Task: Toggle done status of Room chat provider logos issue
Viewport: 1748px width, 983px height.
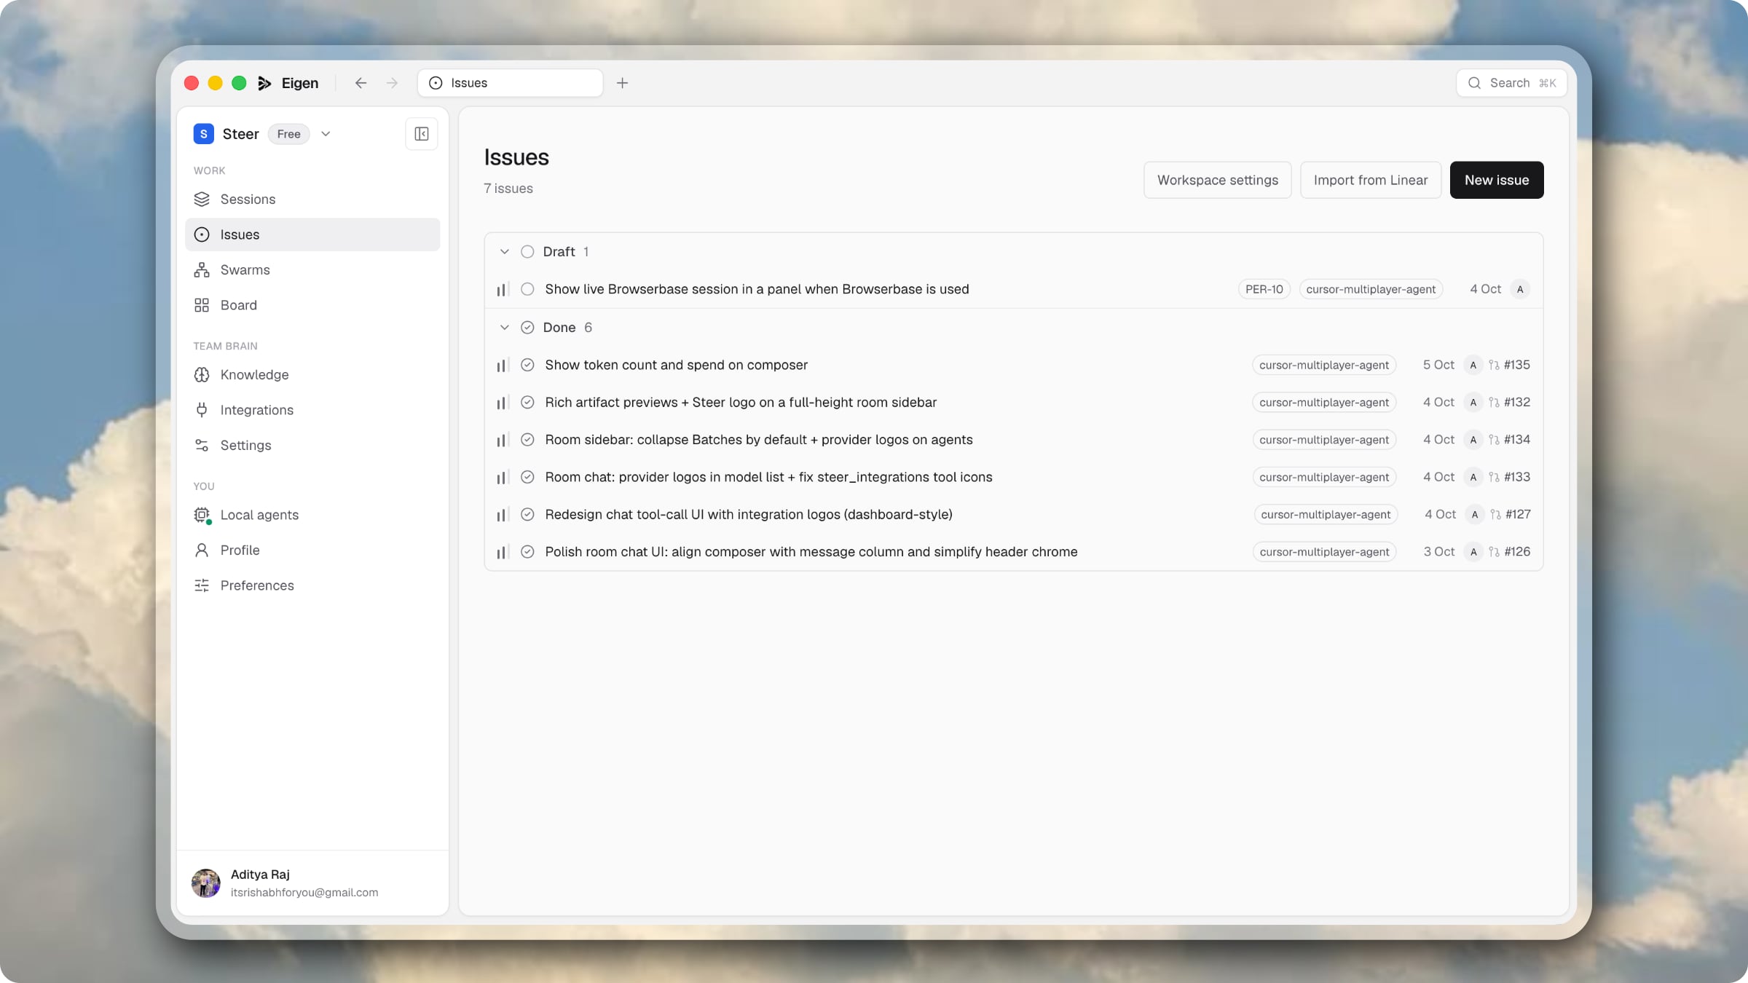Action: 527,477
